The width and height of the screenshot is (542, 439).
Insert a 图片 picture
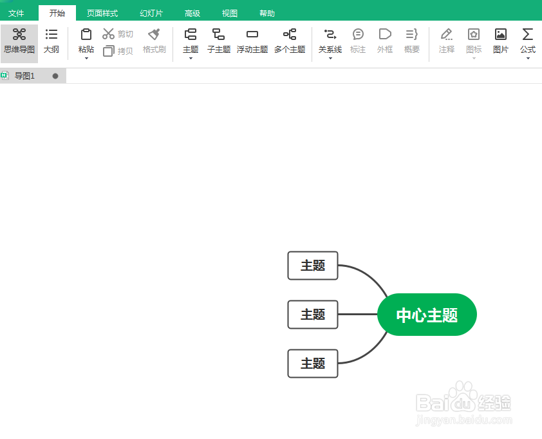tap(501, 41)
